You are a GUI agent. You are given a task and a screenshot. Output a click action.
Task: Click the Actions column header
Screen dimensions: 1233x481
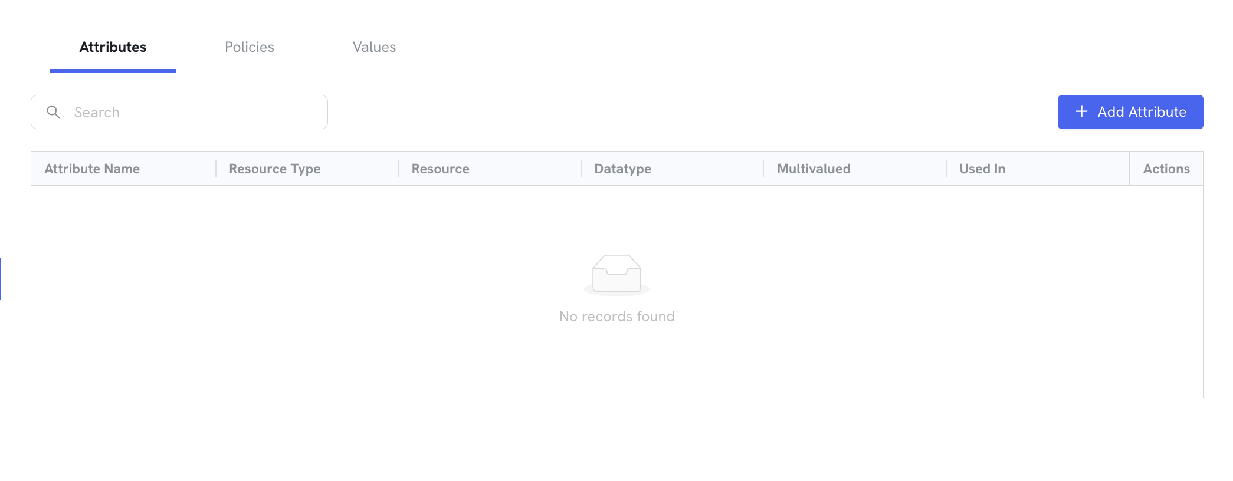pos(1166,169)
